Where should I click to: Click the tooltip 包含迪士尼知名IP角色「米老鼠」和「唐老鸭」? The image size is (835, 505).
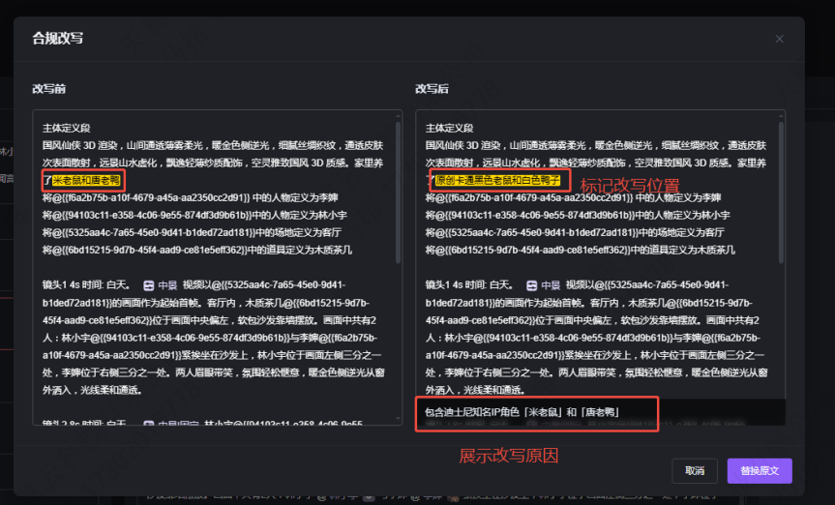(x=522, y=412)
